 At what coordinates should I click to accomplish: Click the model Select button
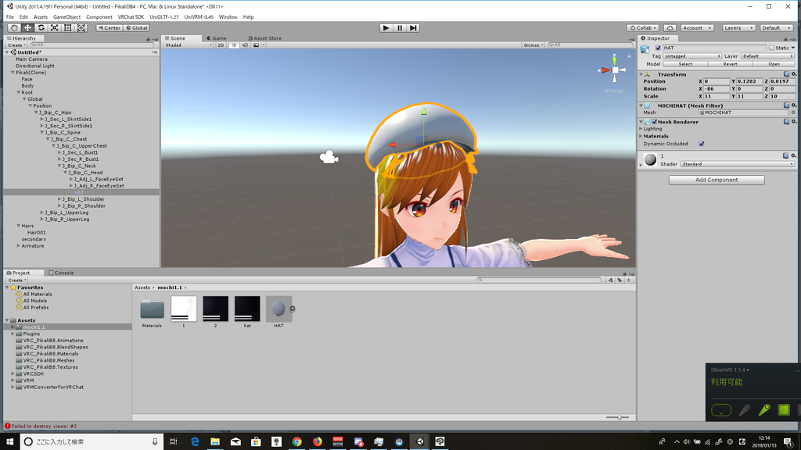click(x=685, y=64)
